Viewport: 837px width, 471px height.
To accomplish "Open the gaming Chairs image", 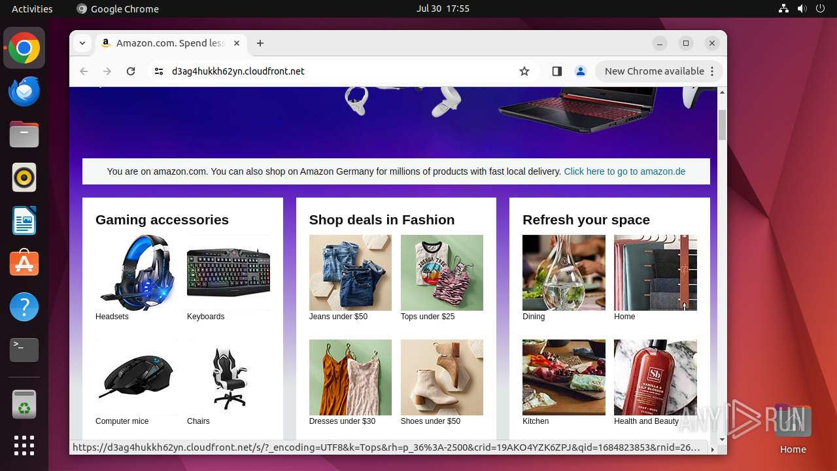I will point(228,377).
